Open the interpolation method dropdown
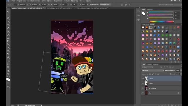This screenshot has height=106, width=188. (x=105, y=5)
